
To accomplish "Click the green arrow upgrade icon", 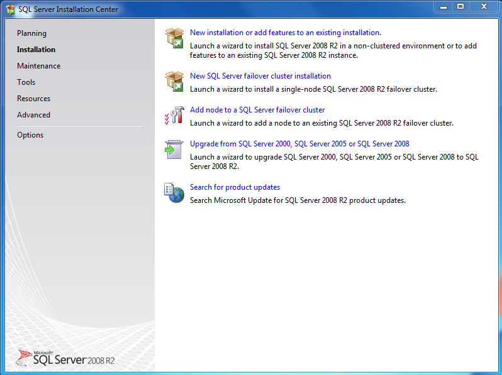I will point(174,149).
